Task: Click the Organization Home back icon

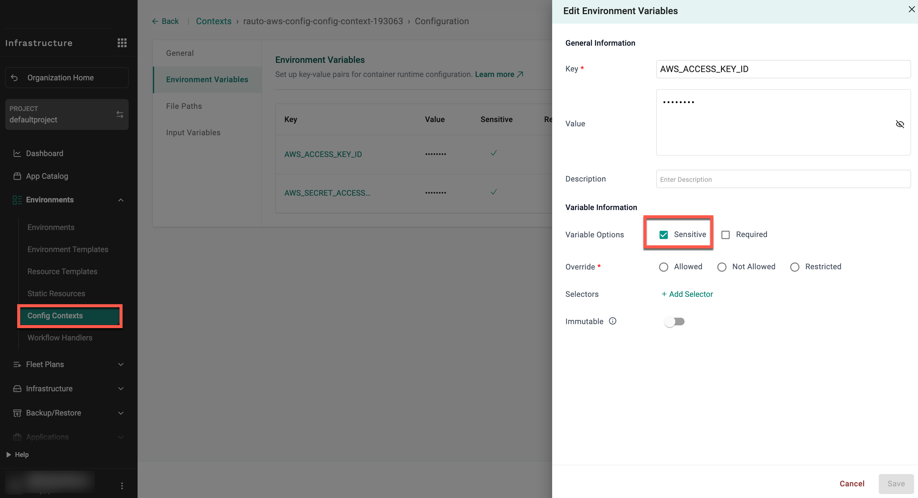Action: pyautogui.click(x=15, y=77)
